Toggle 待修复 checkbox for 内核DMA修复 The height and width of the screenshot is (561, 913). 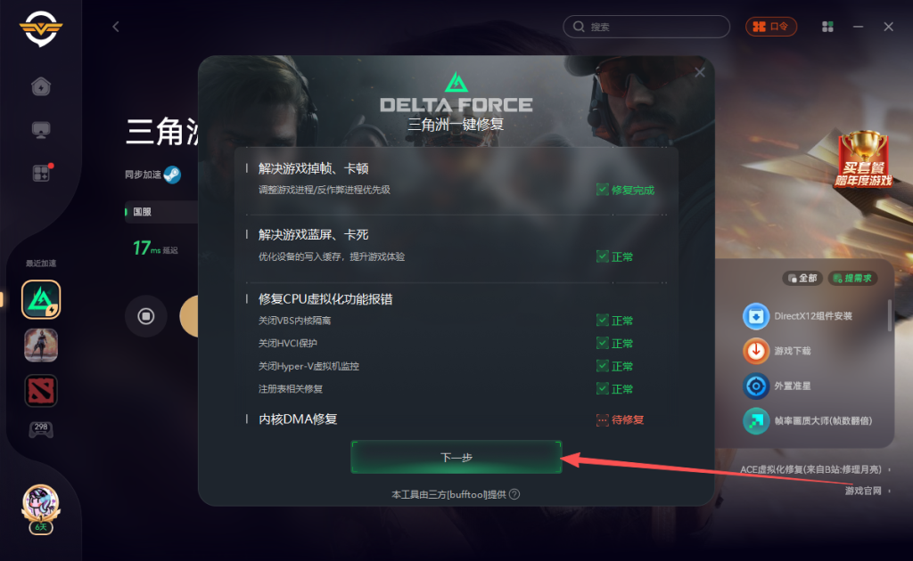(x=603, y=419)
